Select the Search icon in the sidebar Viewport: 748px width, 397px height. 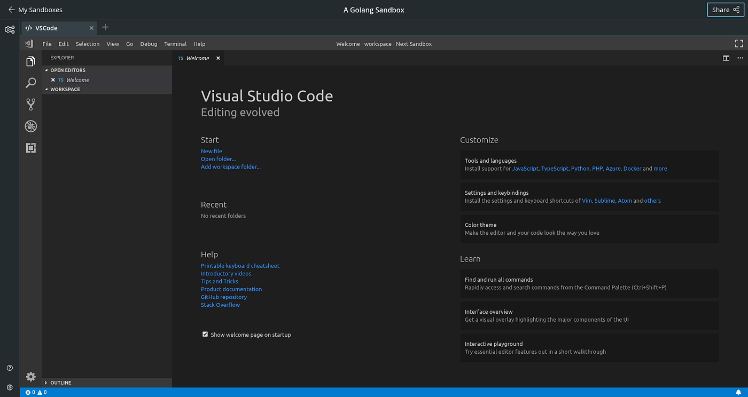coord(30,83)
